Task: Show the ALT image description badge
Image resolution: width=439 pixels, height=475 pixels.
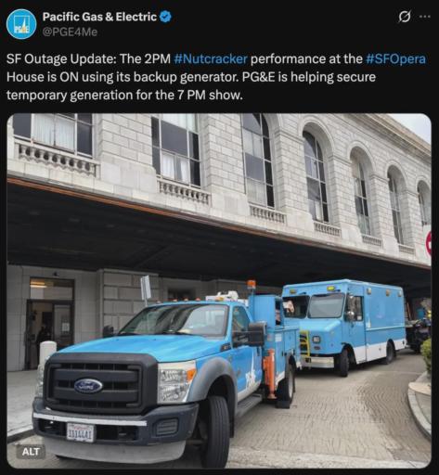Action: (x=31, y=451)
